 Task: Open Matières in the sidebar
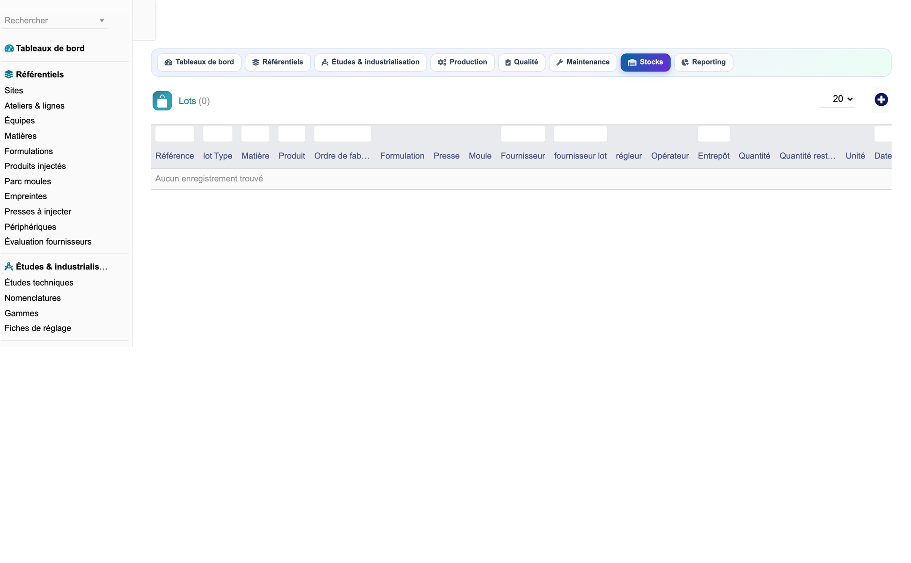[x=21, y=136]
